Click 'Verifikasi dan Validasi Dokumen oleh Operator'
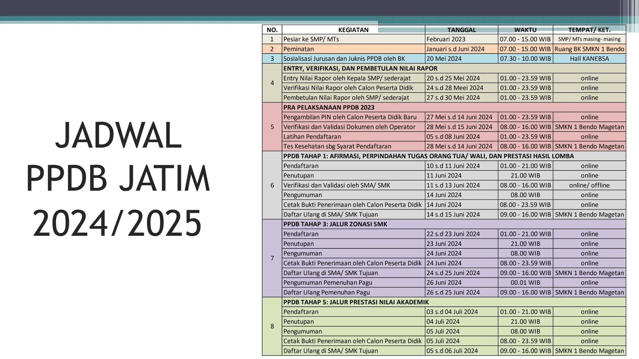This screenshot has width=639, height=359. (354, 127)
